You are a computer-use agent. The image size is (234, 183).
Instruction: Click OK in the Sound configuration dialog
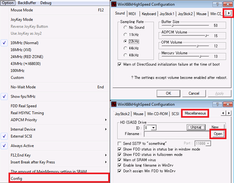click(x=168, y=93)
